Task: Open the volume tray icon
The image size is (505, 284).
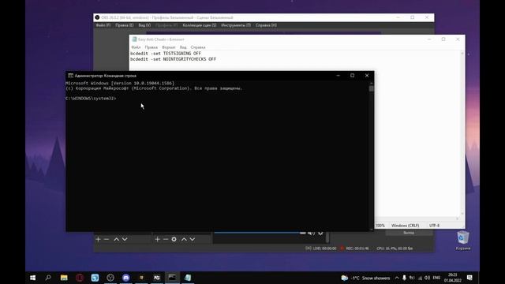Action: coord(428,278)
